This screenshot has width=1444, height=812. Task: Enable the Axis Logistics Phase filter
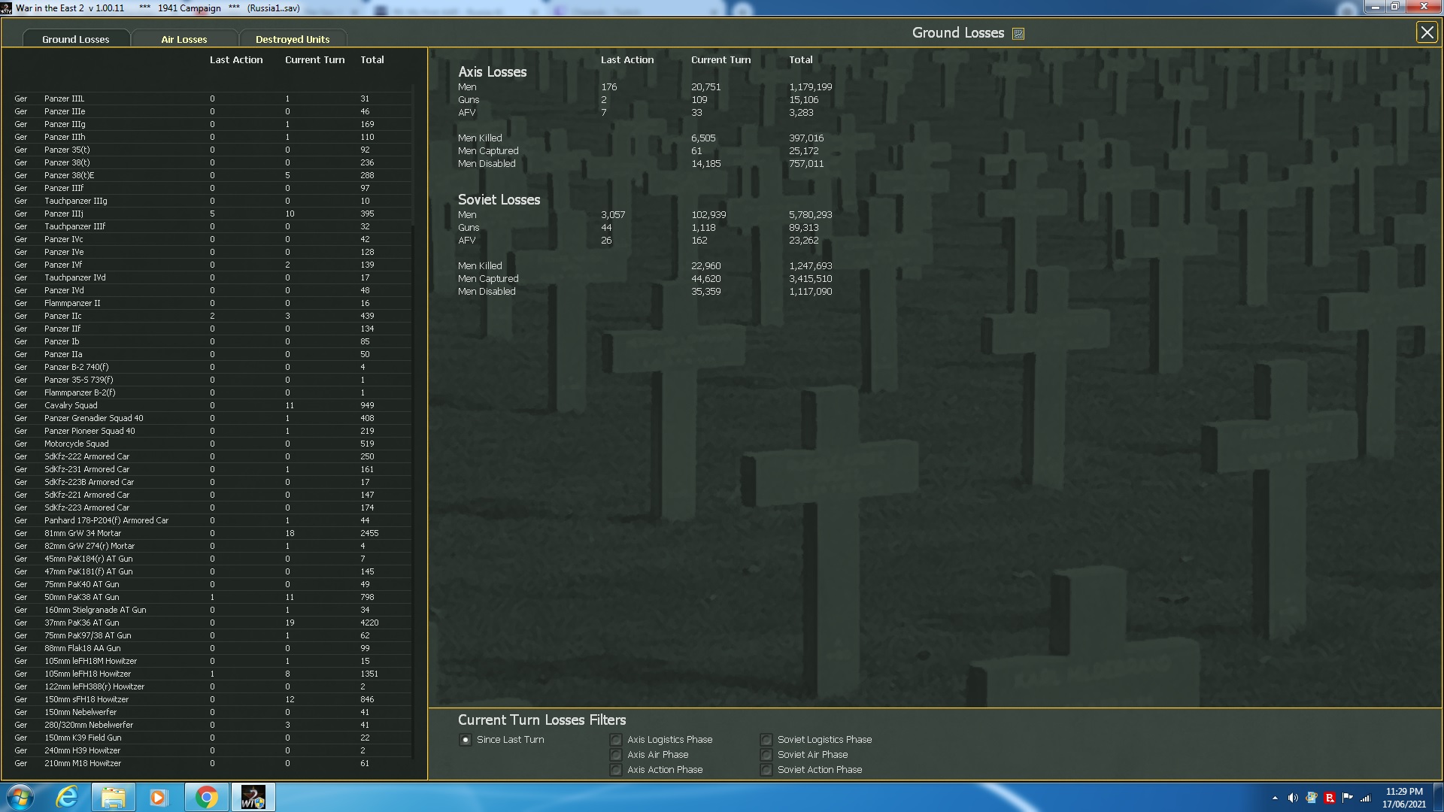[616, 740]
